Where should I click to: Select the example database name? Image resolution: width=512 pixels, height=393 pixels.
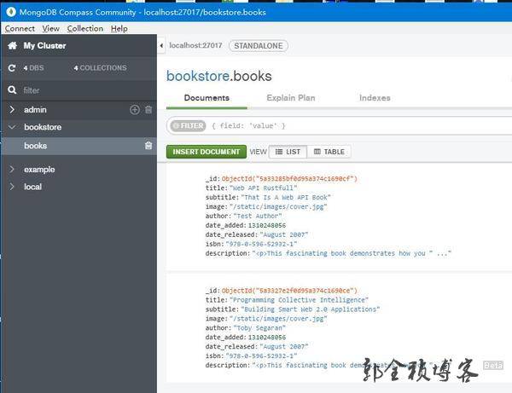[39, 170]
